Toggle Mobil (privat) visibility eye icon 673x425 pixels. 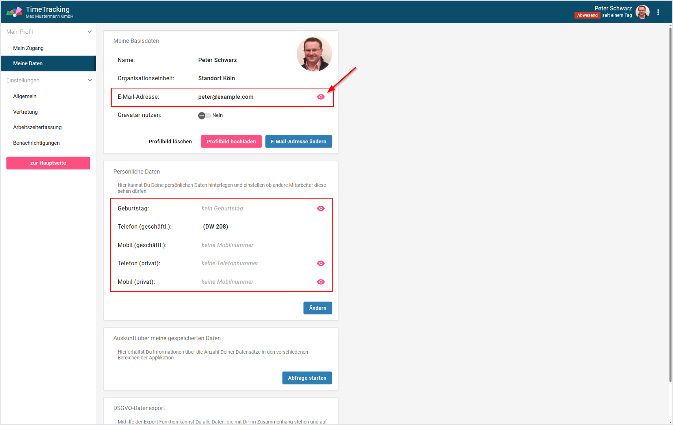tap(321, 282)
